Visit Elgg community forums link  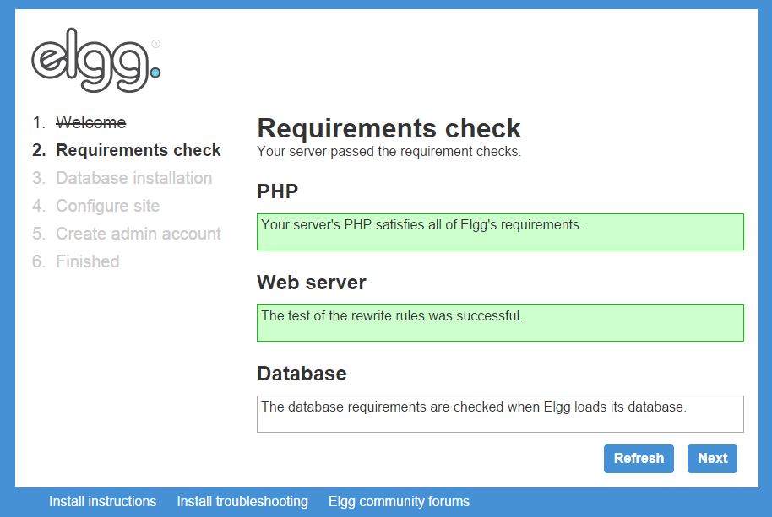(x=399, y=501)
